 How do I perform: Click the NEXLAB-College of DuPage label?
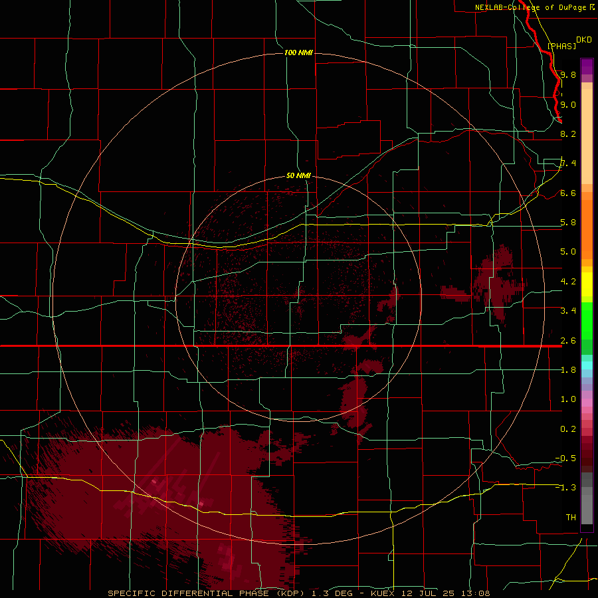tap(532, 7)
